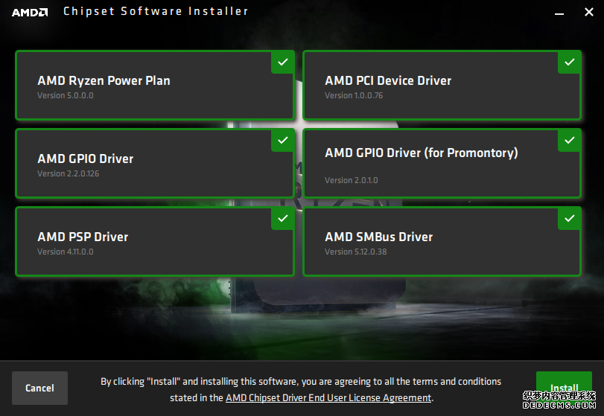This screenshot has height=416, width=604.
Task: Click the AMD logo in the title bar
Action: [x=30, y=13]
